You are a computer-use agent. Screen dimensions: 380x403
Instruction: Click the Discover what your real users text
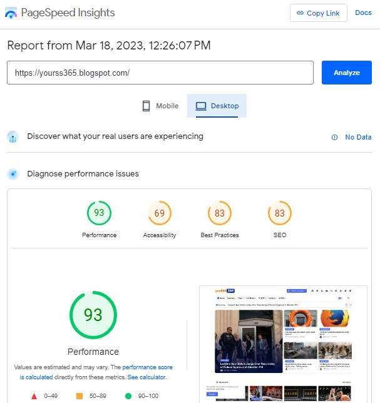(x=115, y=136)
